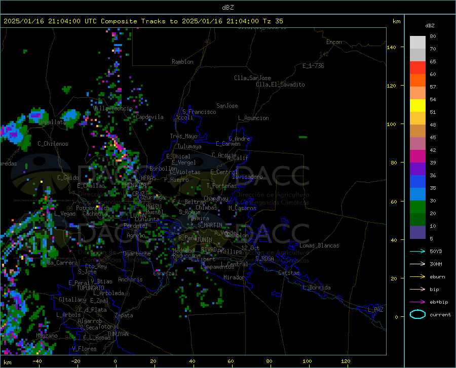
Task: Click the C_Guido label
Action: (x=68, y=178)
